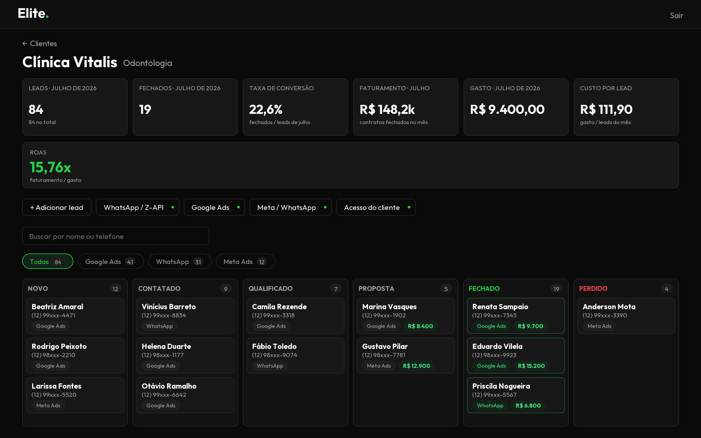Click the Elite logo
The image size is (701, 438).
coord(33,13)
